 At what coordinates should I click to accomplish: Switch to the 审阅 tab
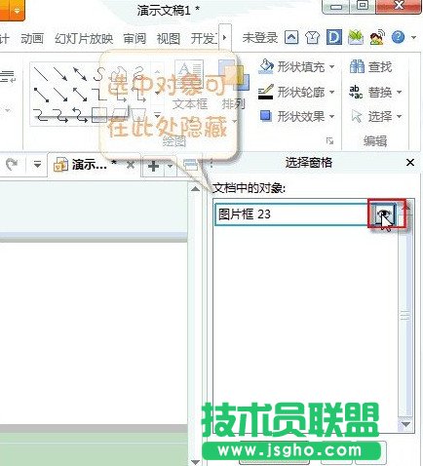[x=135, y=39]
